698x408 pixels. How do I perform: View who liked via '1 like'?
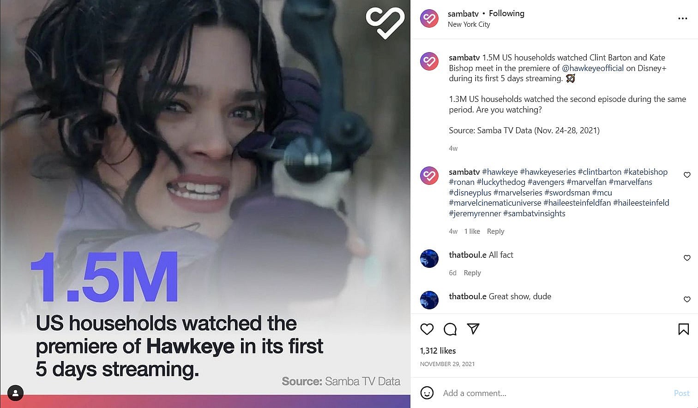[472, 231]
